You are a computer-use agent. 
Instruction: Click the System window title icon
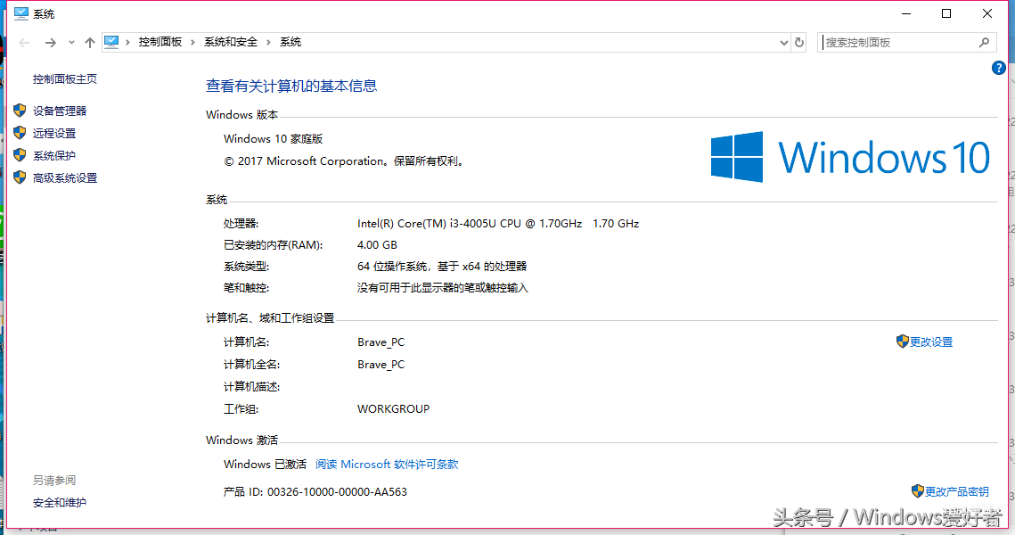(20, 13)
